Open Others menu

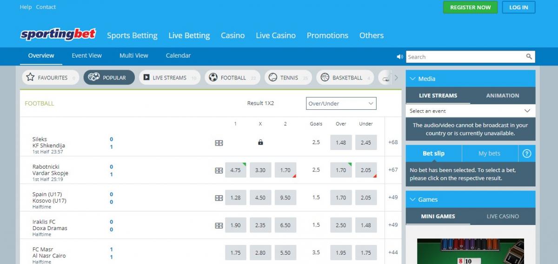(x=372, y=35)
